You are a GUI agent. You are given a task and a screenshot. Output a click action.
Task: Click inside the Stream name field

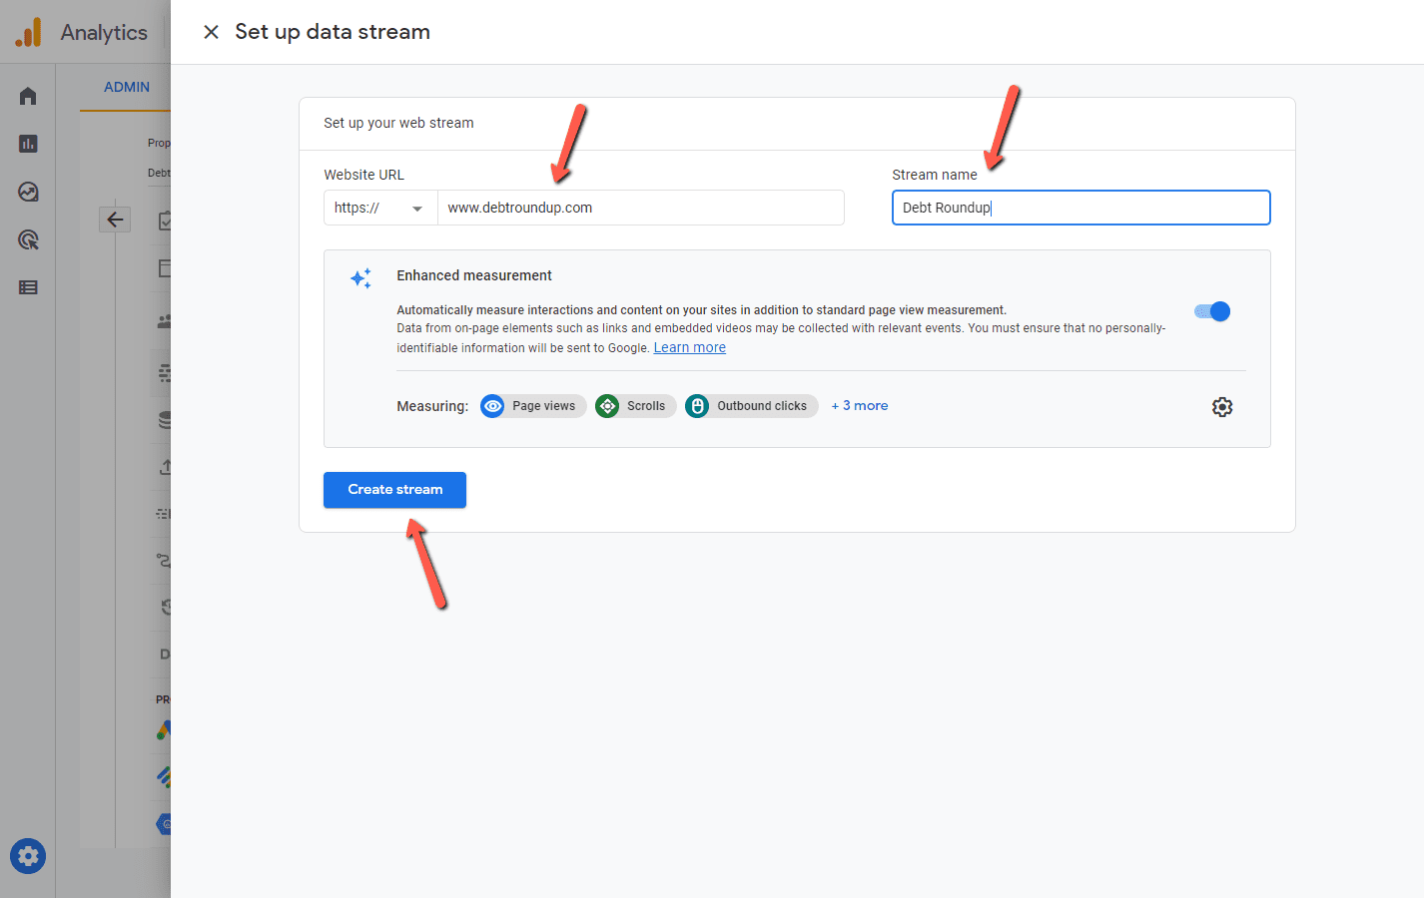(x=1080, y=207)
